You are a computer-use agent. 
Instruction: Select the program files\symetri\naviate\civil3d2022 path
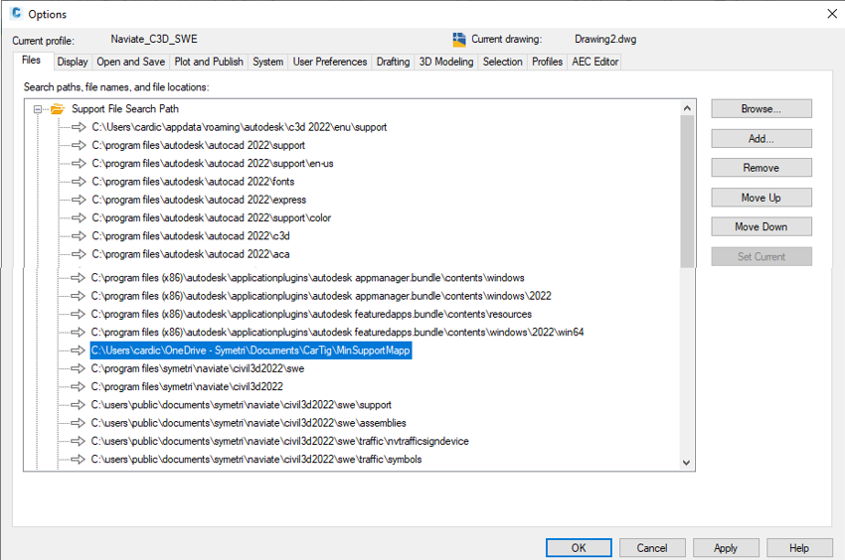pos(187,386)
